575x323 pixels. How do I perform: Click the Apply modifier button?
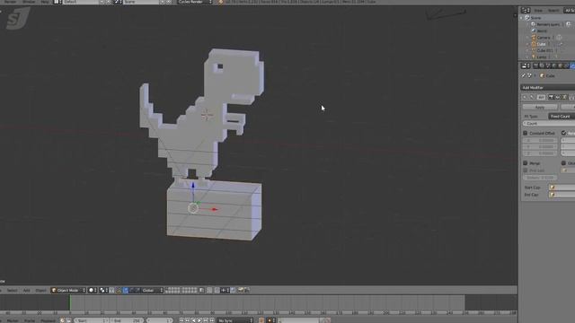[x=540, y=107]
